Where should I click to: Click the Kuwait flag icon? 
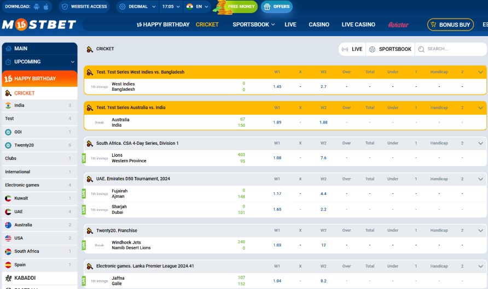[x=8, y=198]
